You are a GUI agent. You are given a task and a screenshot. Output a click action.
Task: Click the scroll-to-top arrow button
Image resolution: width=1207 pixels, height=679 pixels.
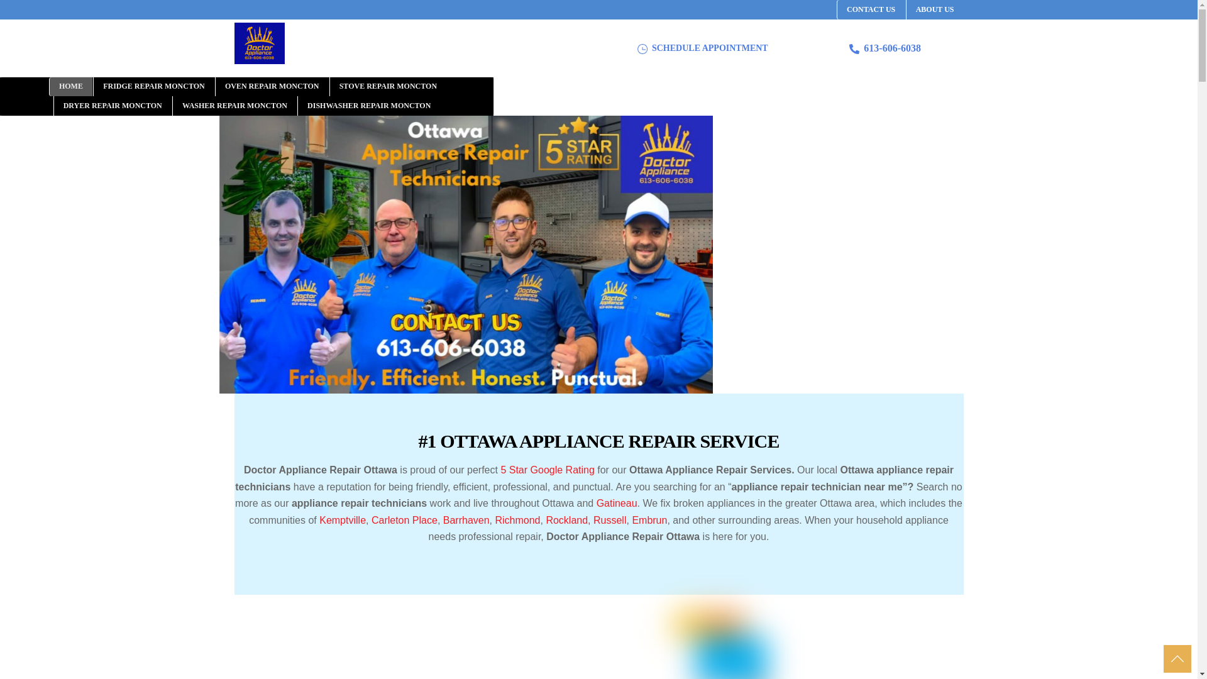pyautogui.click(x=1177, y=659)
